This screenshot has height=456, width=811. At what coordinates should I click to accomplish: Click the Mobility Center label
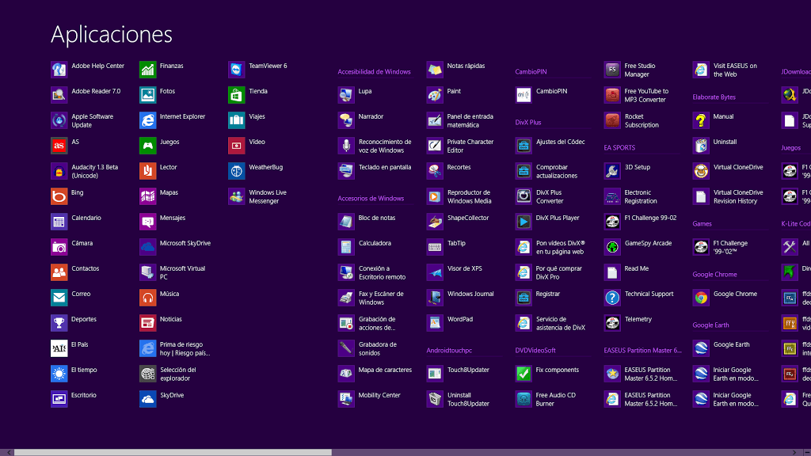pyautogui.click(x=379, y=395)
